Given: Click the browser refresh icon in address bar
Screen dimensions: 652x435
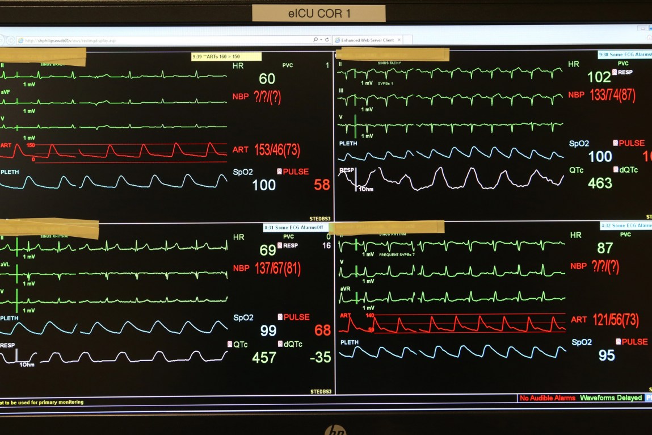Looking at the screenshot, I should (x=327, y=40).
